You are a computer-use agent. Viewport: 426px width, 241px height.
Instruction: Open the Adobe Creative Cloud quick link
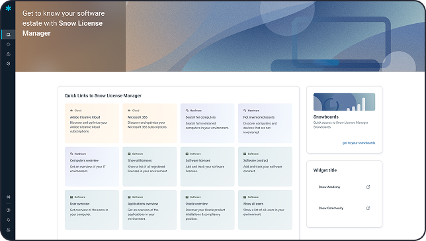[x=92, y=123]
